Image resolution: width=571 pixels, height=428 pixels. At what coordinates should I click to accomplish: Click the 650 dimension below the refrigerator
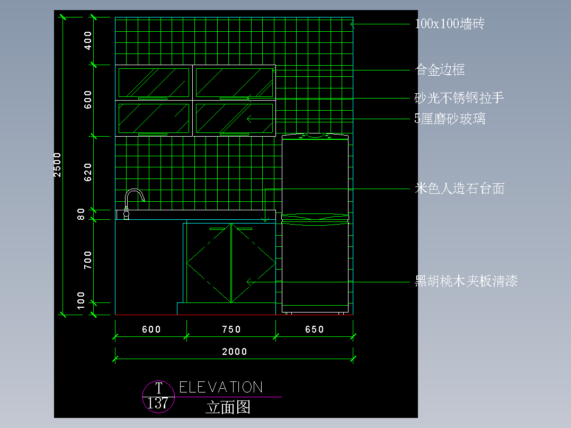(x=315, y=329)
